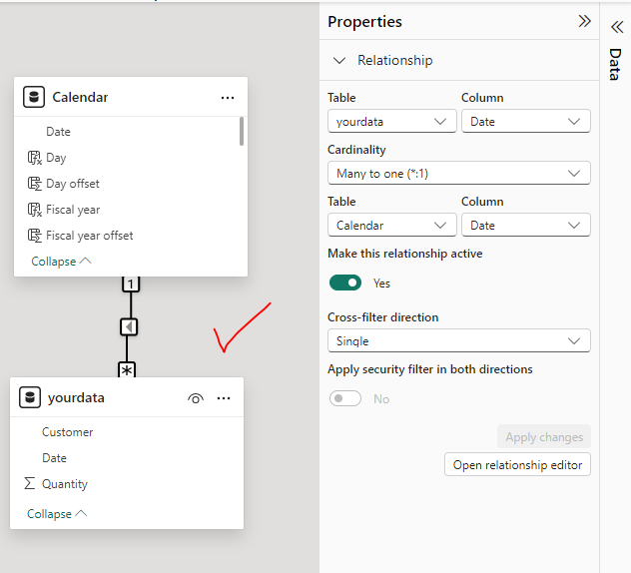631x573 pixels.
Task: Open the Calendar table dropdown
Action: (392, 225)
